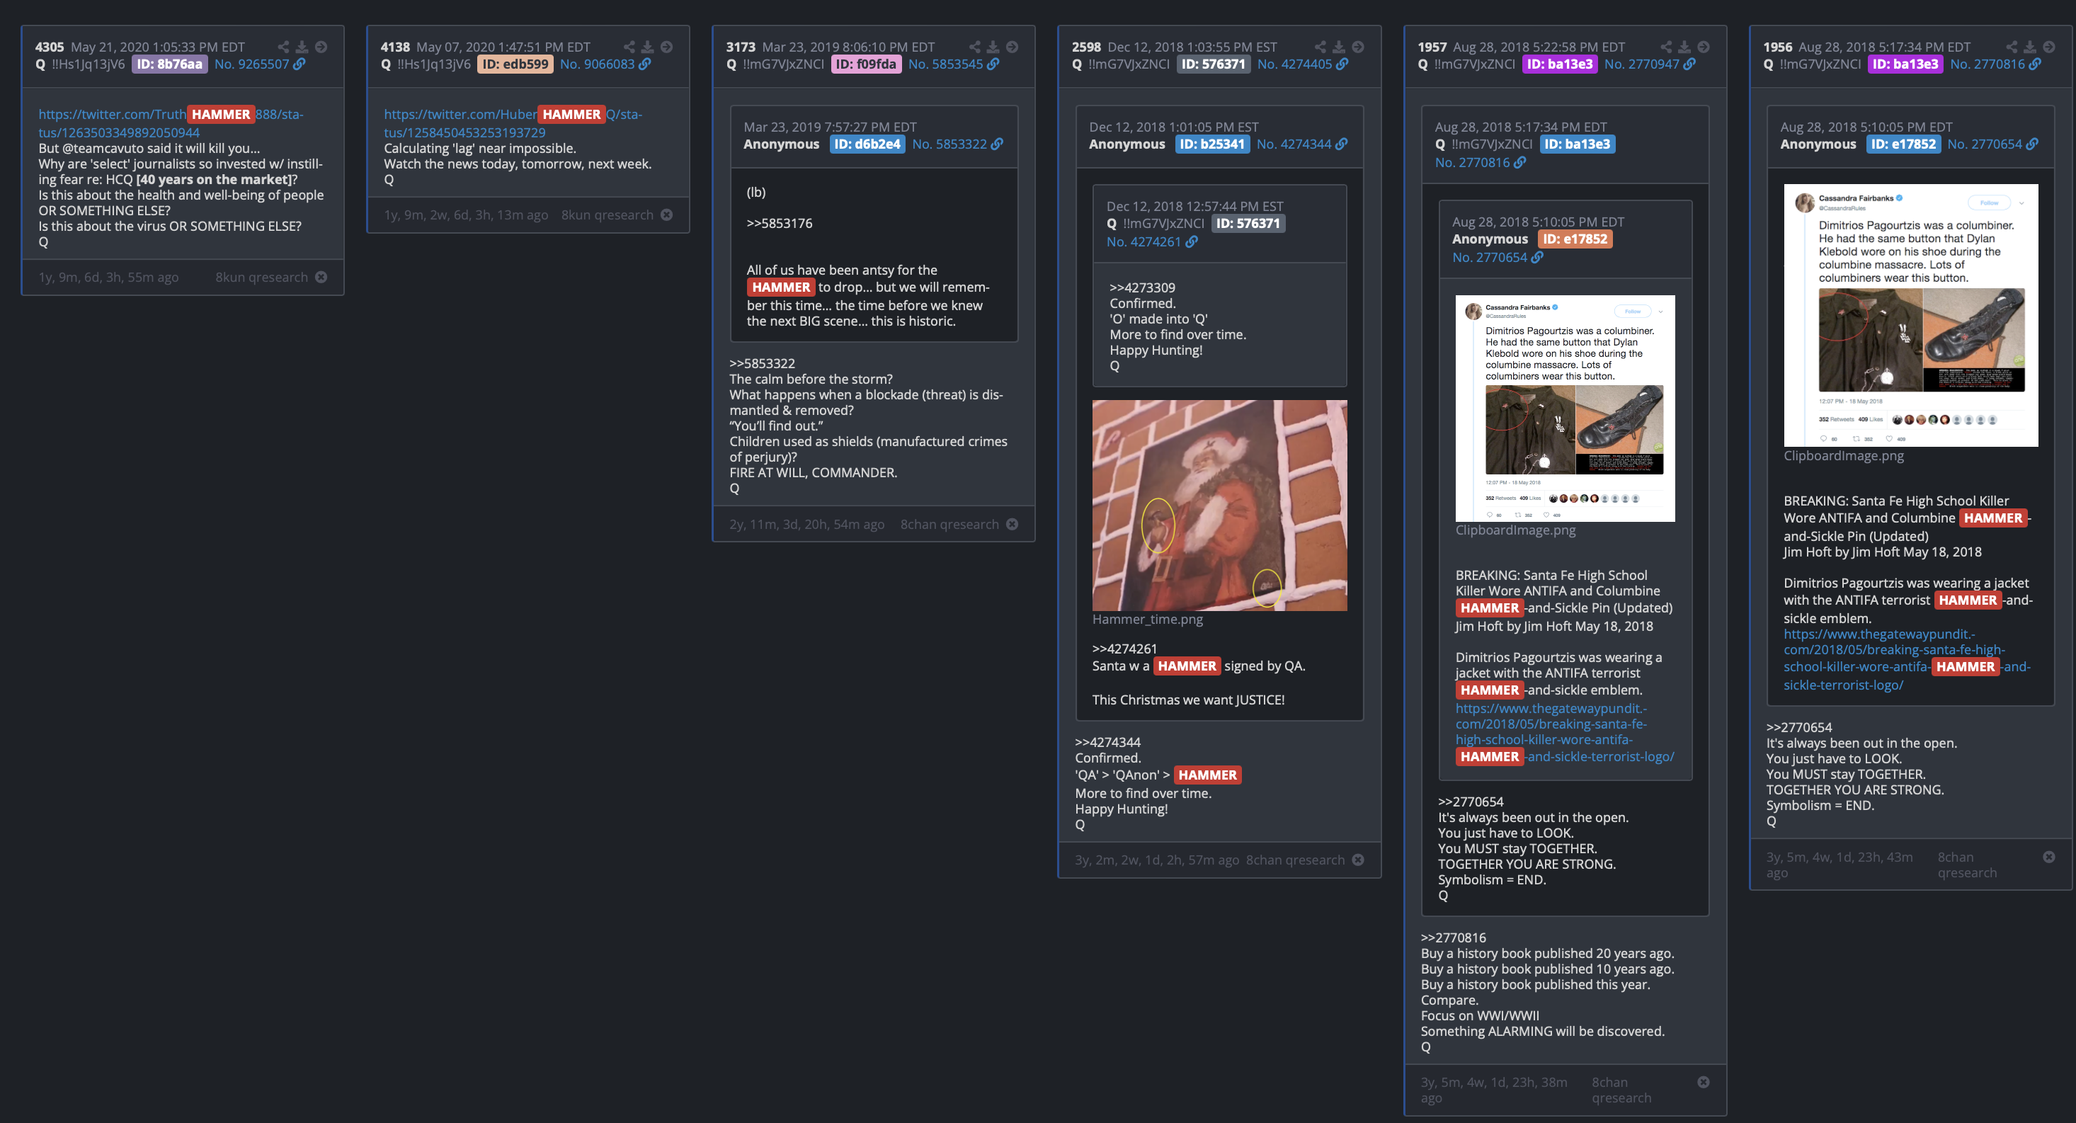This screenshot has width=2076, height=1123.
Task: Click the ID: edb599 badge
Action: point(515,64)
